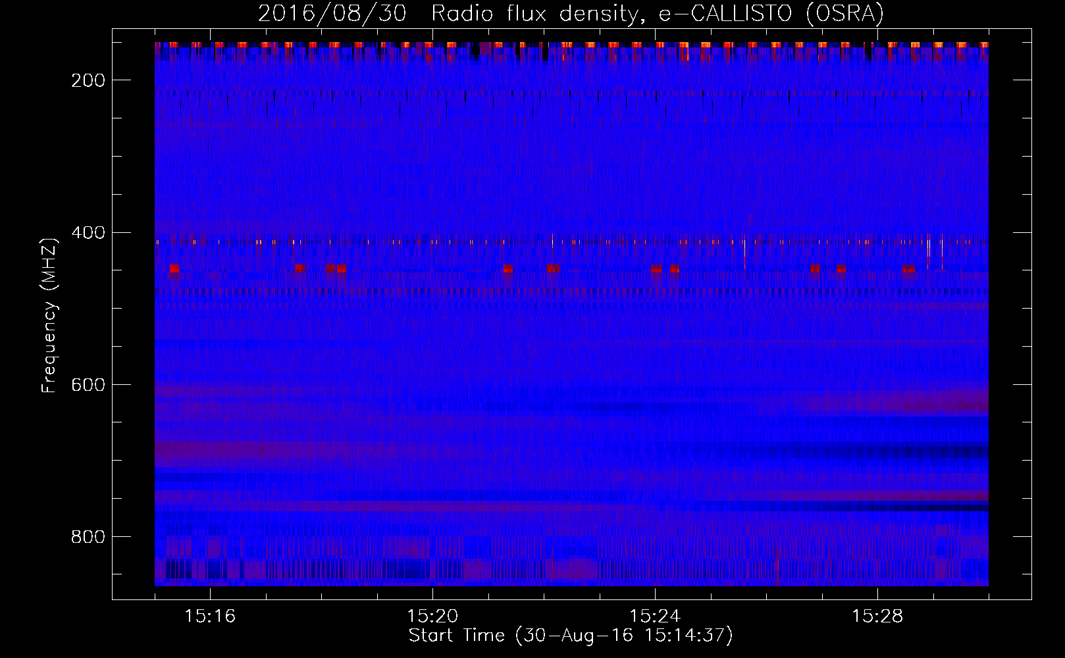Click the "Frequency (MHZ)" y-axis label
This screenshot has height=658, width=1065.
tap(49, 315)
